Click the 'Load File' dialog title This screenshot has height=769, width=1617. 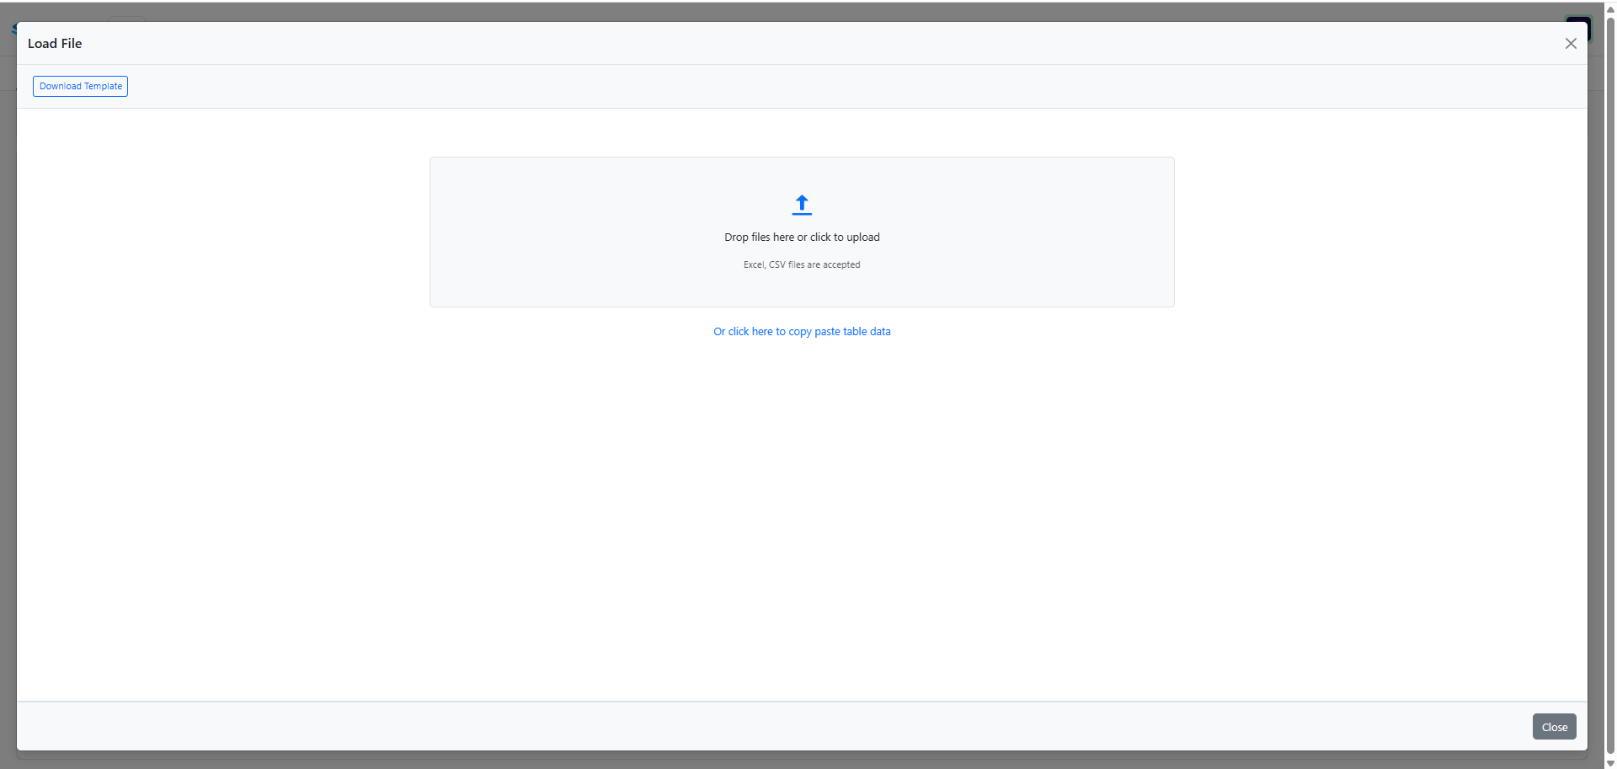pos(55,44)
